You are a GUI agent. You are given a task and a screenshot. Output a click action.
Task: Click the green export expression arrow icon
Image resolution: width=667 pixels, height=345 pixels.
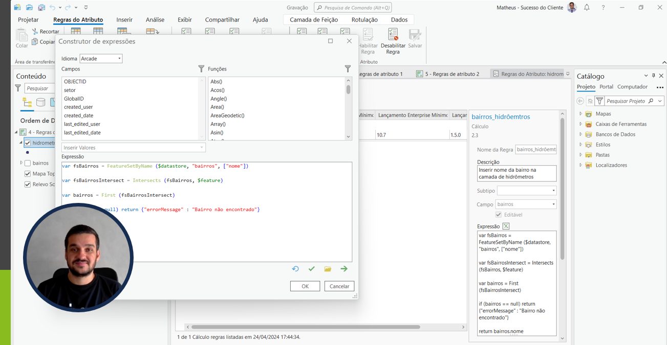tap(344, 269)
